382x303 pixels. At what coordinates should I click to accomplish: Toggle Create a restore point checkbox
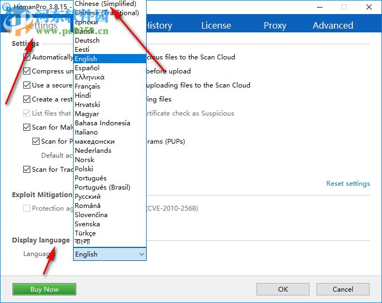(27, 99)
